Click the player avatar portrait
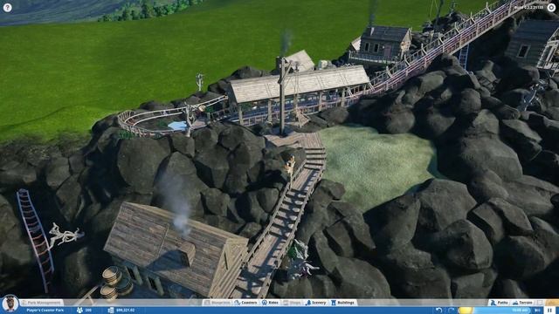559x314 pixels. point(10,304)
